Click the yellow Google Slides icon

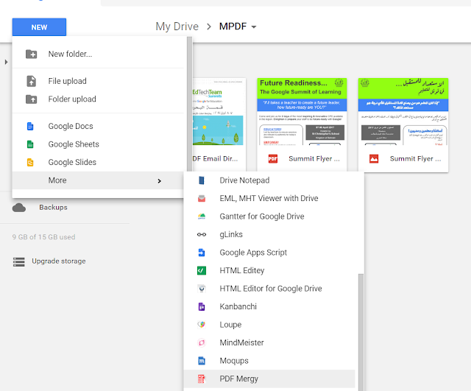(x=30, y=162)
